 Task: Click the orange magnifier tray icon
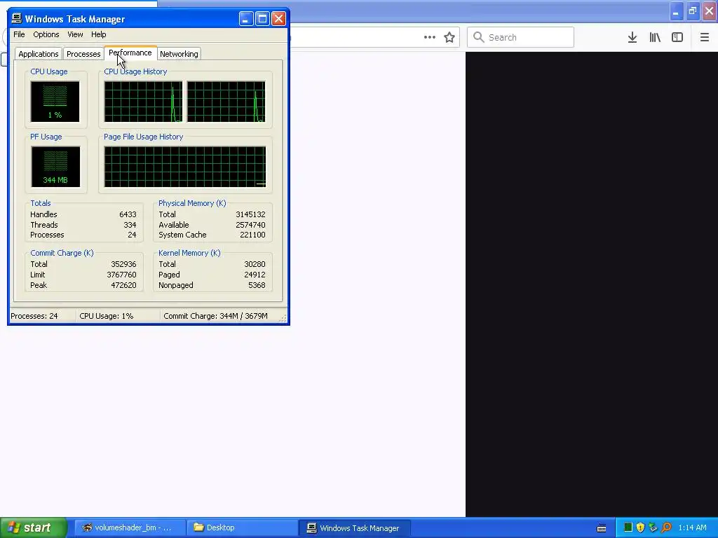pyautogui.click(x=666, y=527)
